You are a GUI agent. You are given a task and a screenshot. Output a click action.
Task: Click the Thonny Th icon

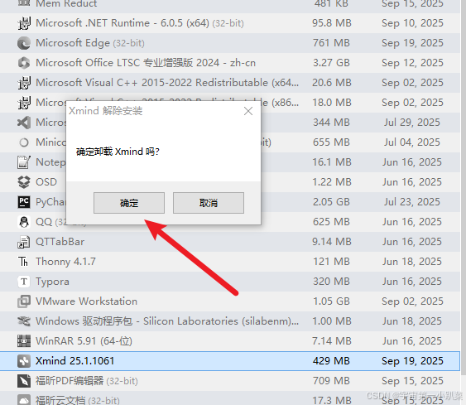pos(24,262)
